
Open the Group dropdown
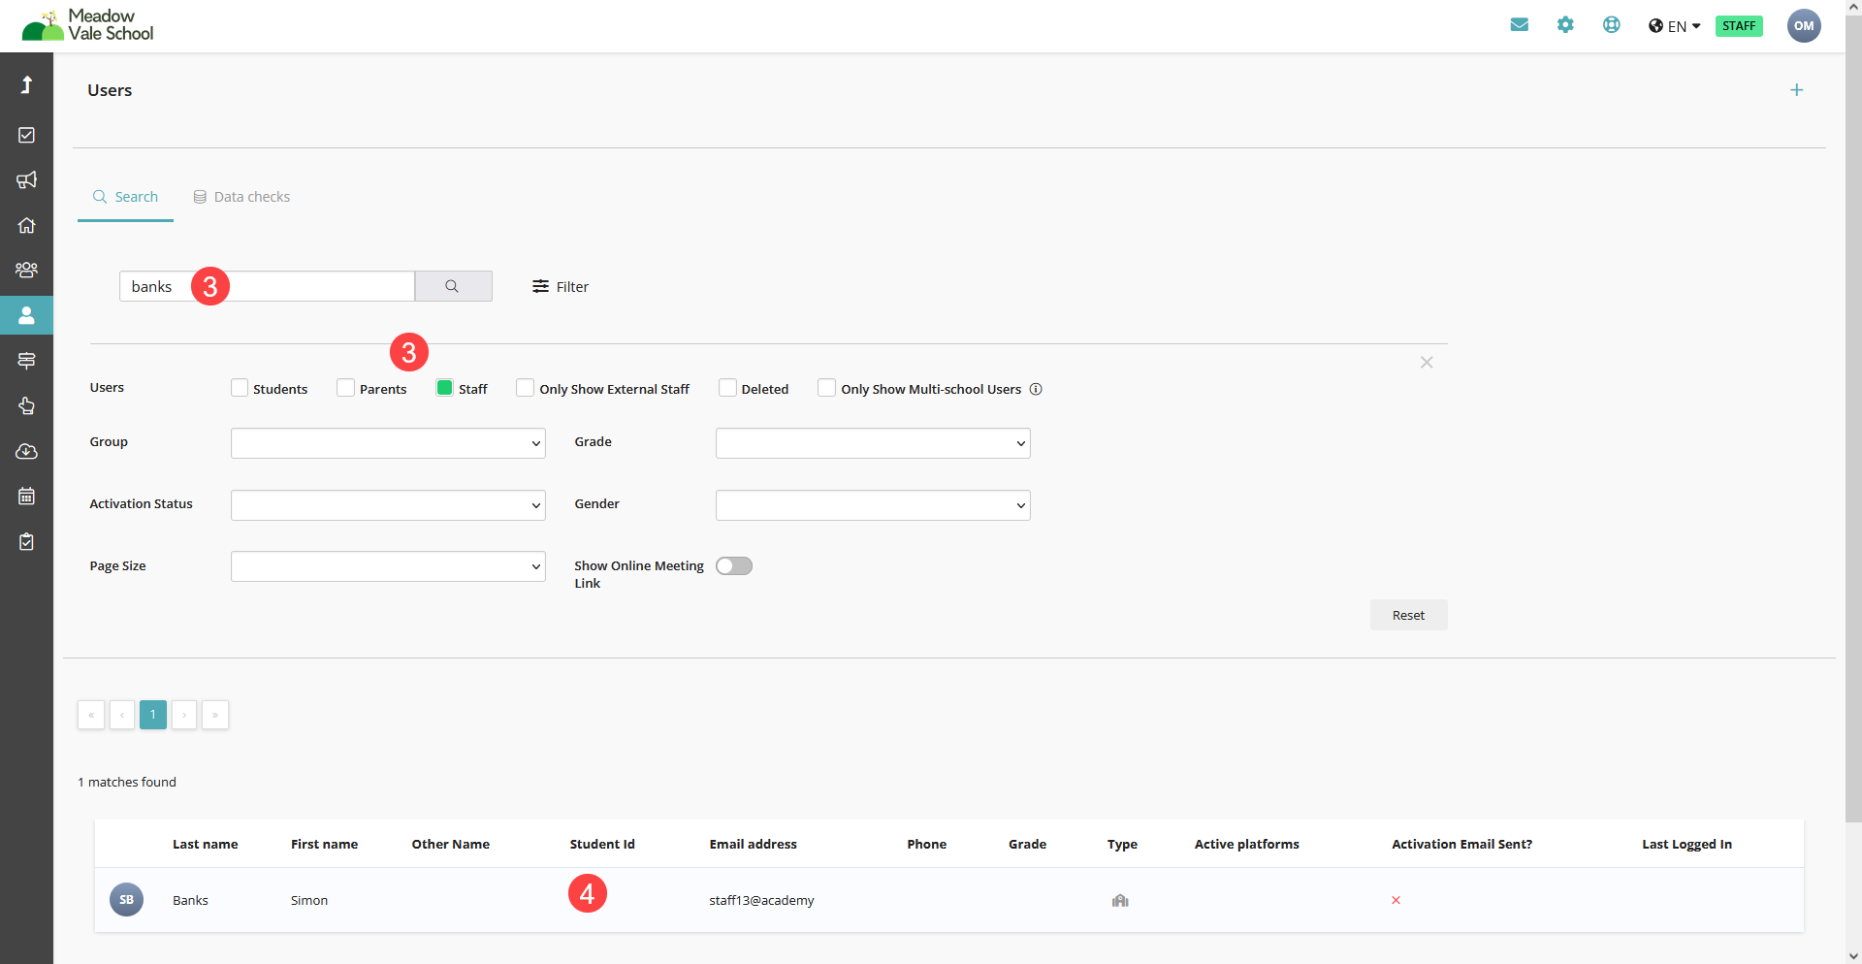tap(388, 443)
